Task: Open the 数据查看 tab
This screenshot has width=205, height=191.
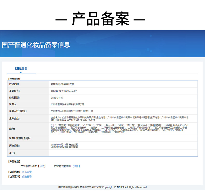Action: pyautogui.click(x=21, y=68)
